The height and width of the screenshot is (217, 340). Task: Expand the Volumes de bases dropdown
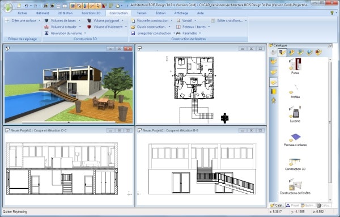coord(79,20)
